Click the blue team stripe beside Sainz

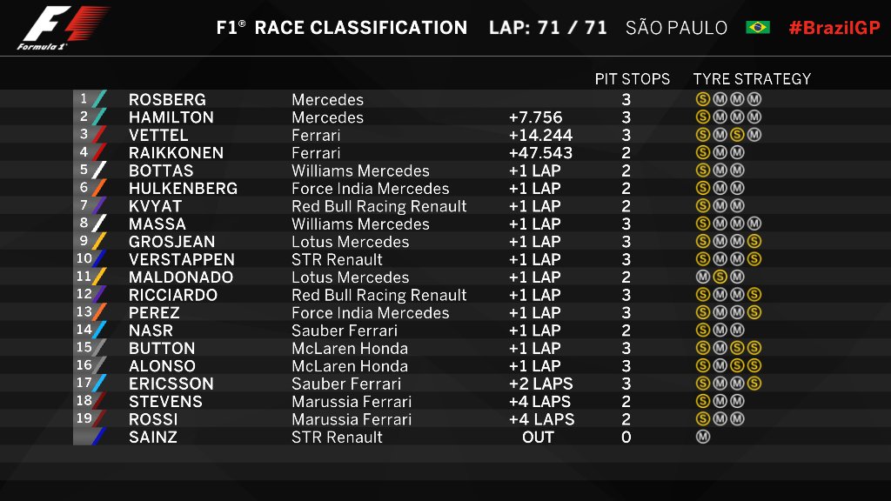coord(99,437)
